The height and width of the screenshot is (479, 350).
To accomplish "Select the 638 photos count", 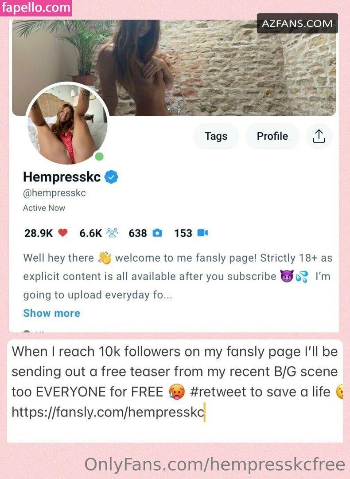I will [x=138, y=233].
